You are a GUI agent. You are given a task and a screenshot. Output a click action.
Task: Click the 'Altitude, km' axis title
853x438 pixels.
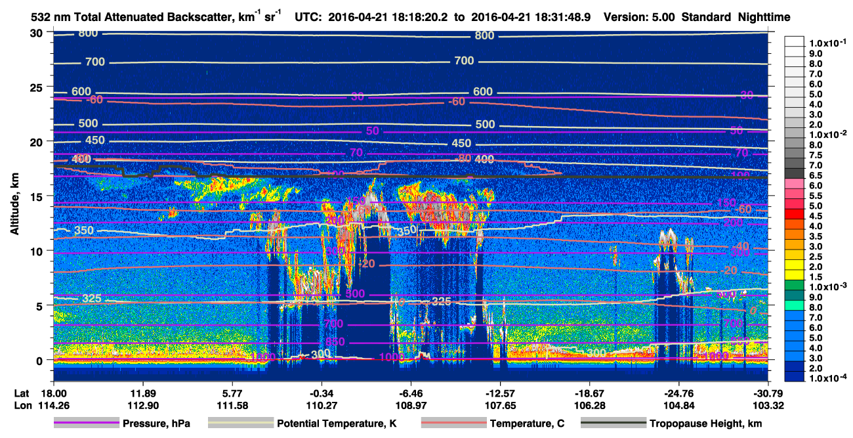point(14,206)
